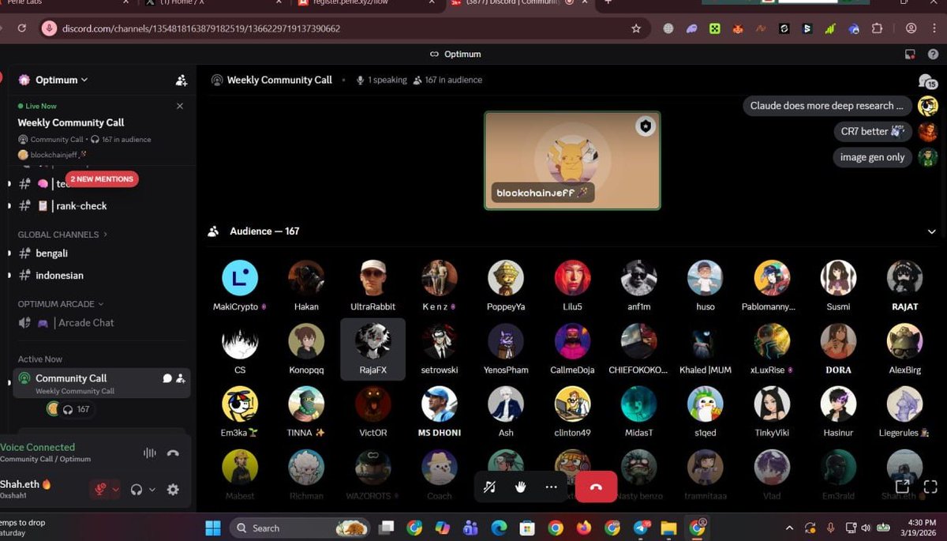Select the Discord Community browser tab
The image size is (947, 541).
(517, 3)
